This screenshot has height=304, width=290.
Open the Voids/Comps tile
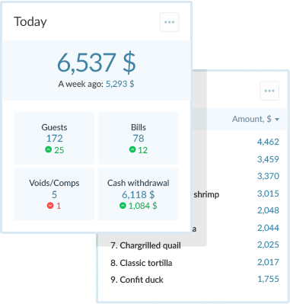tap(54, 194)
